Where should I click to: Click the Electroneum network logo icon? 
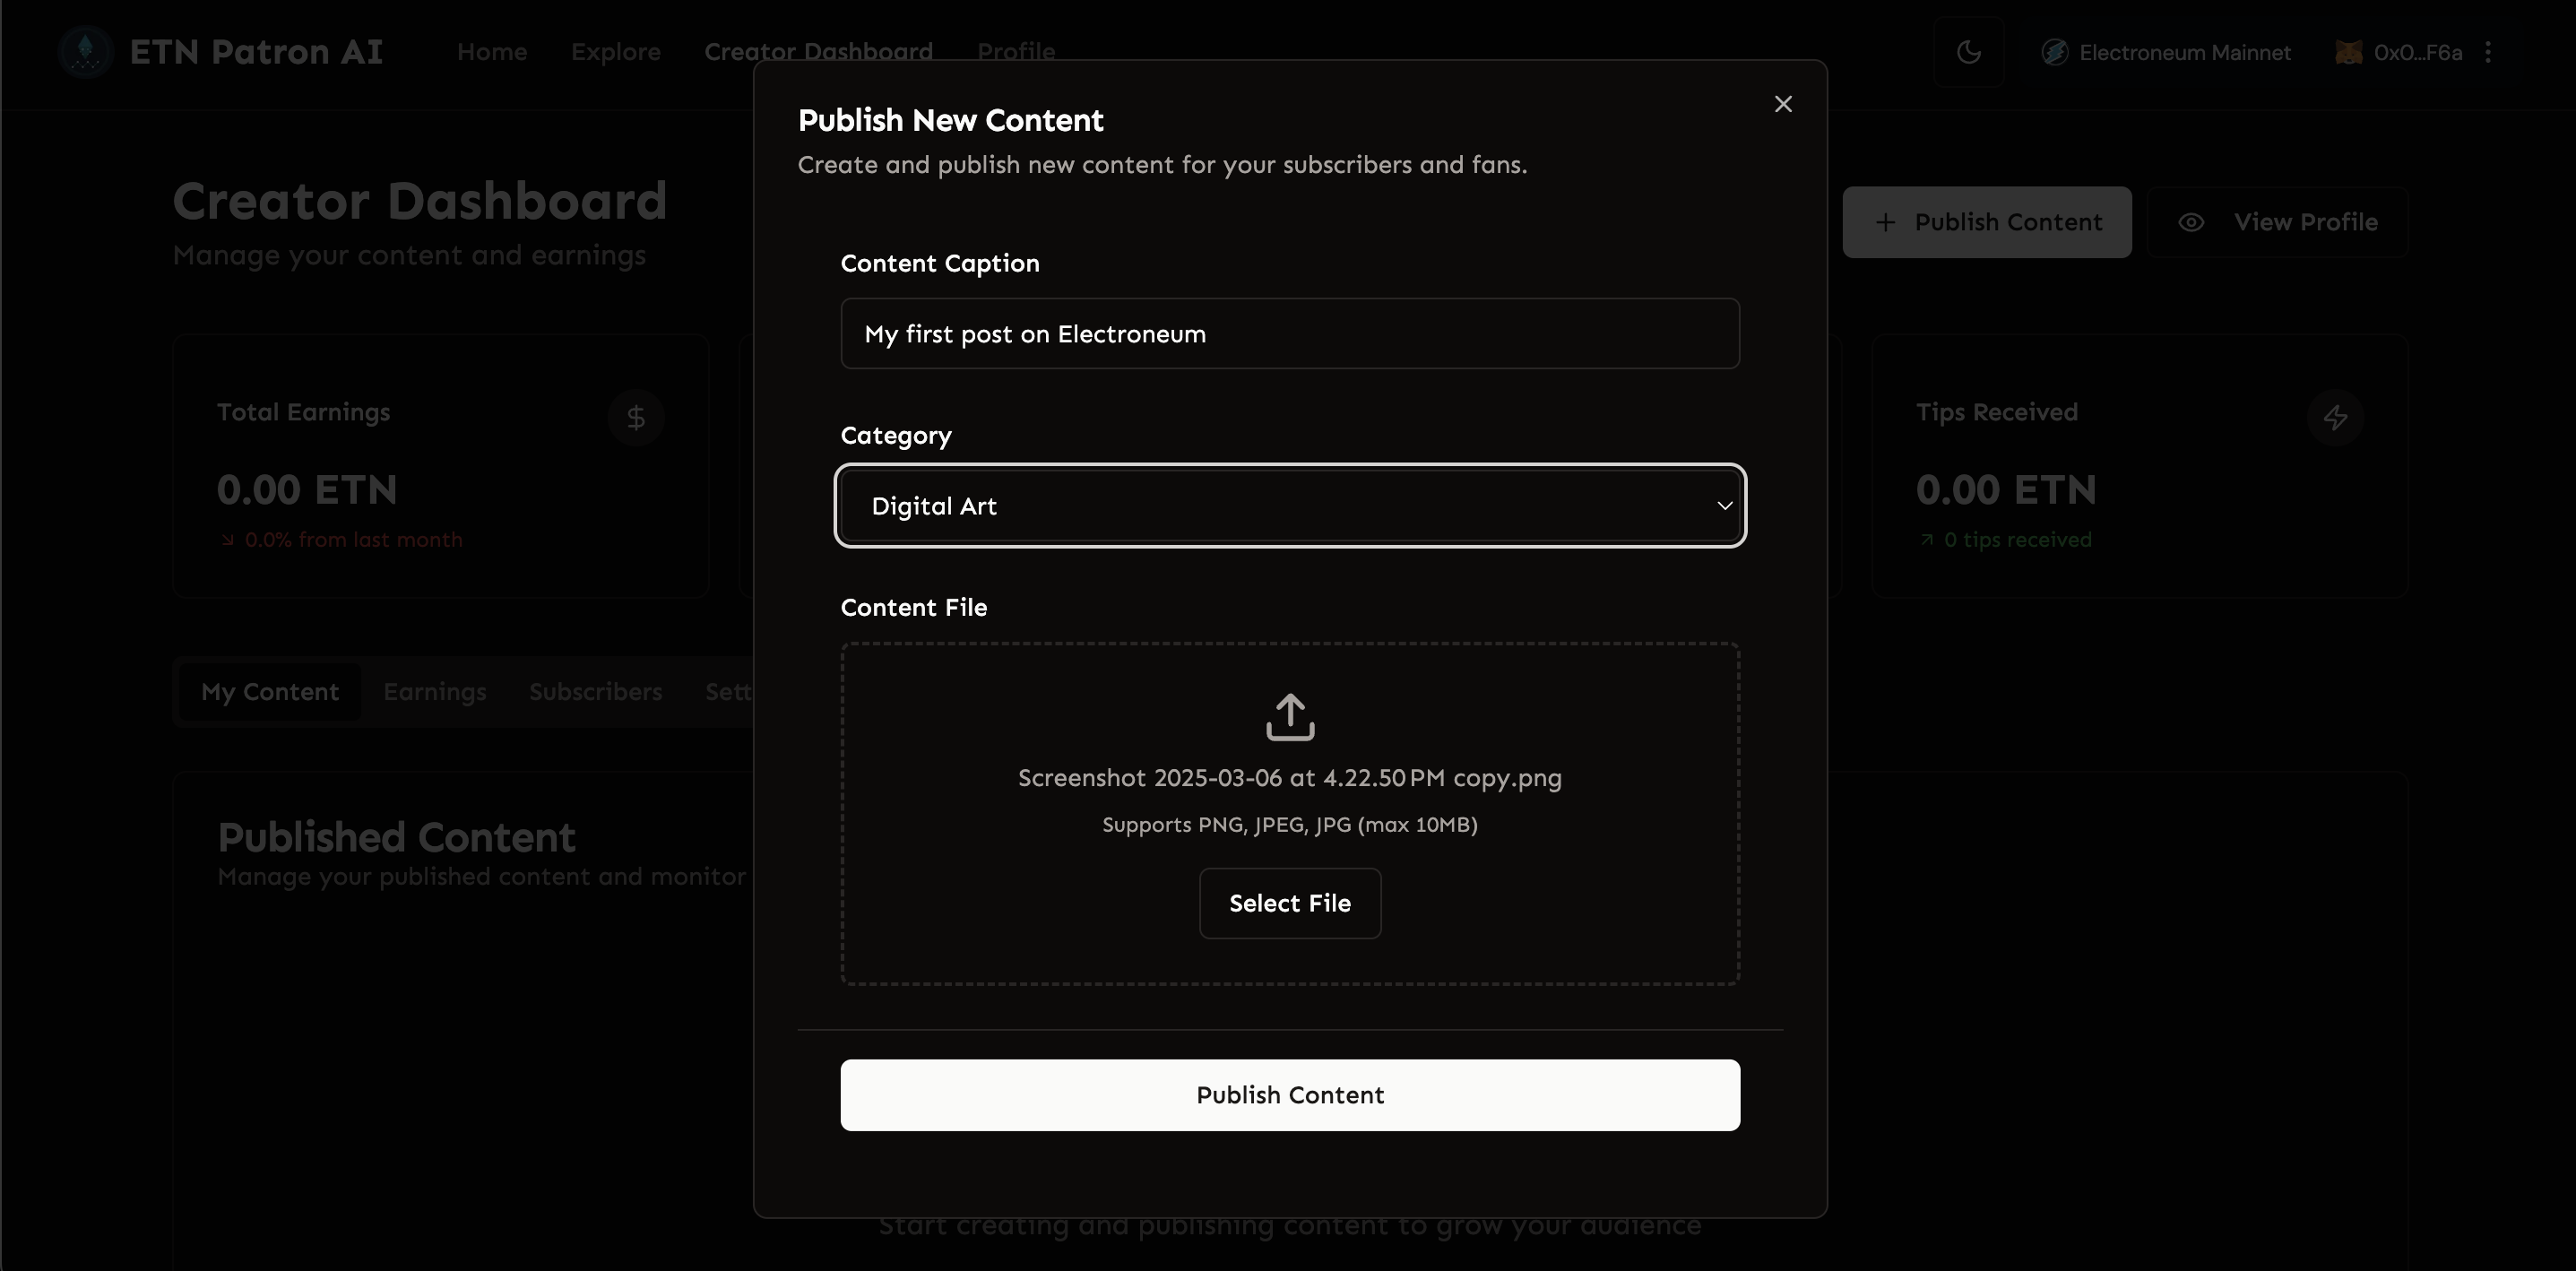click(x=2054, y=52)
